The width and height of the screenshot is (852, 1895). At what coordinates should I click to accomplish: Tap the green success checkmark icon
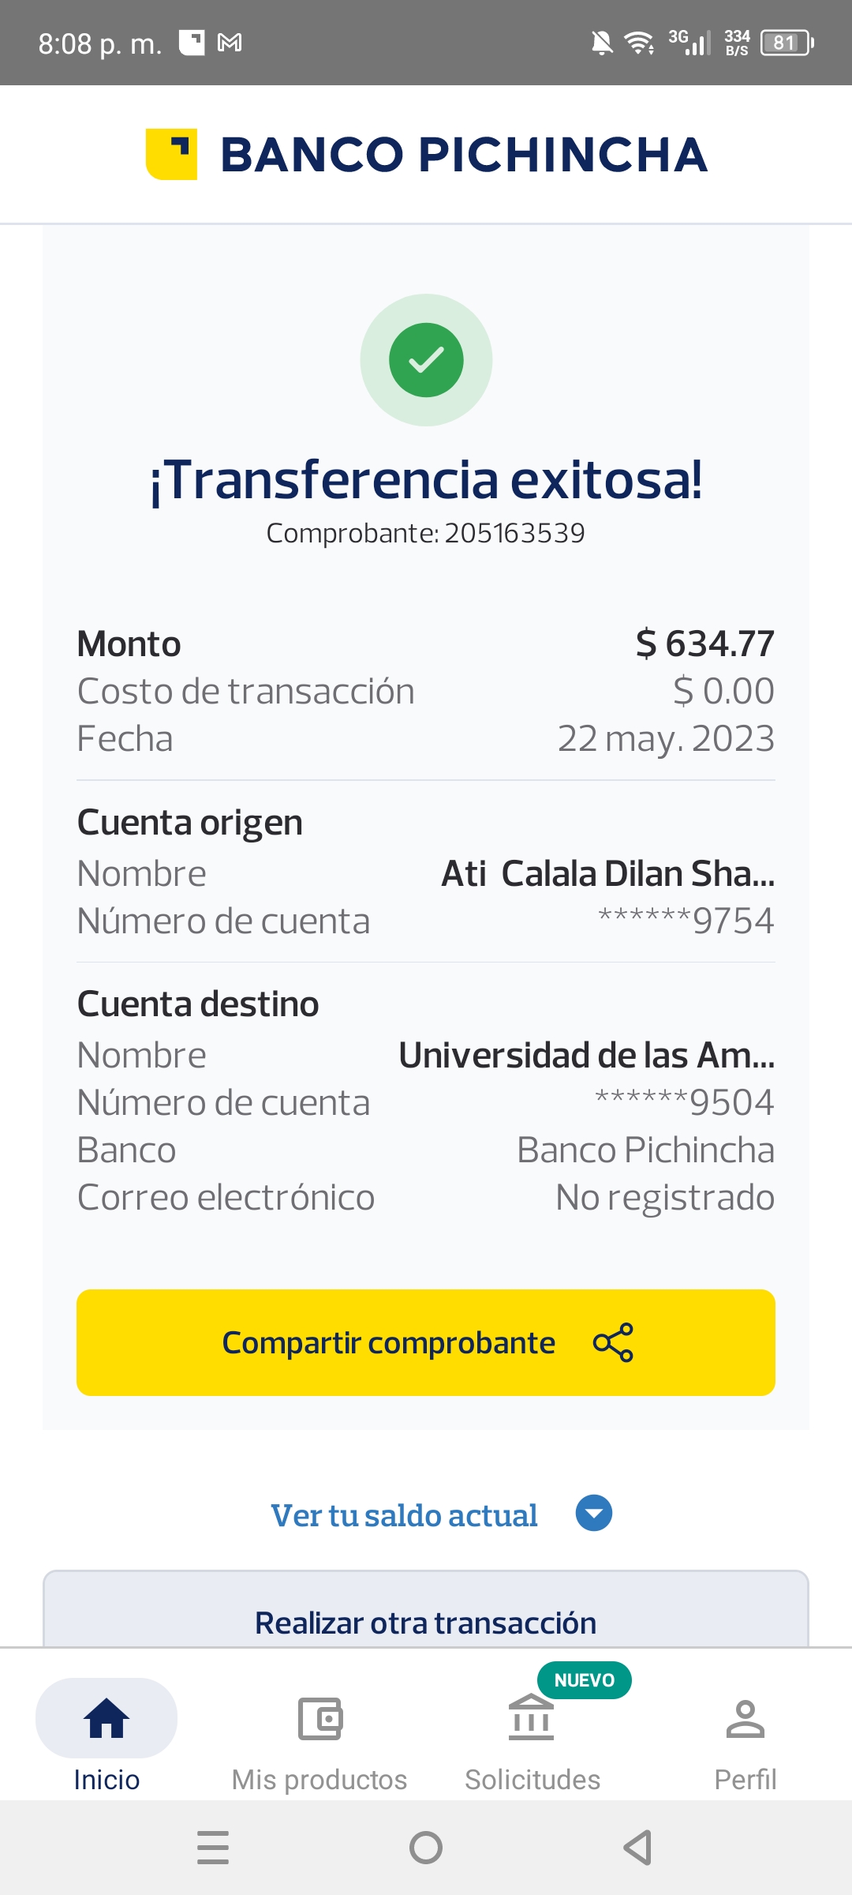click(x=426, y=360)
